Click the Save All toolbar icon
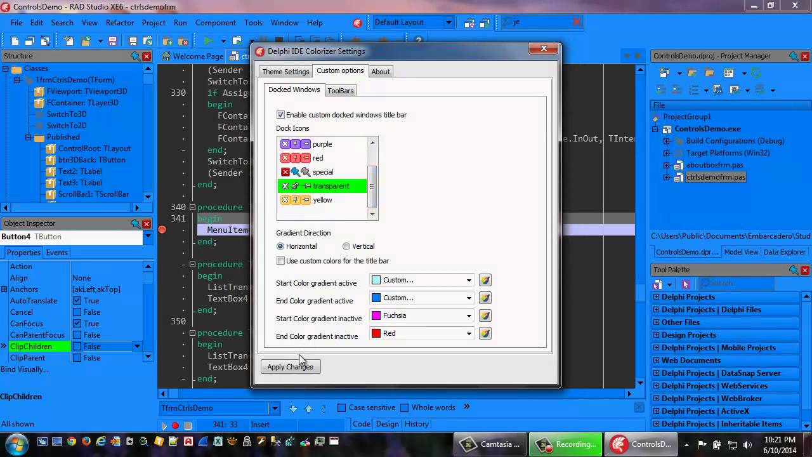 [x=133, y=41]
